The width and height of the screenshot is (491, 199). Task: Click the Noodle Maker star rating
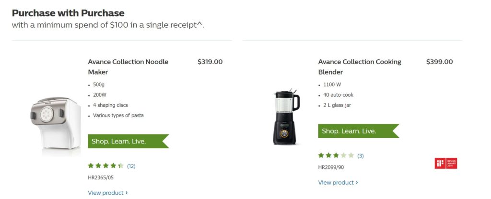[105, 166]
